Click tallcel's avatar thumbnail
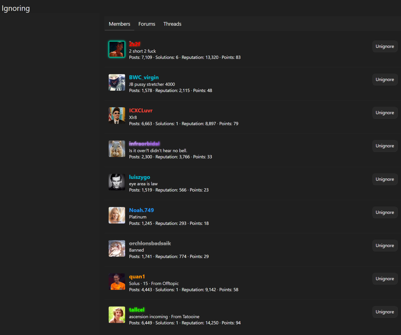The width and height of the screenshot is (401, 335). pyautogui.click(x=117, y=315)
